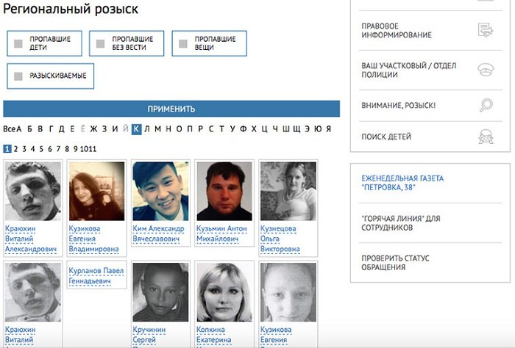Go to page 2 of results
The height and width of the screenshot is (348, 515).
(15, 149)
